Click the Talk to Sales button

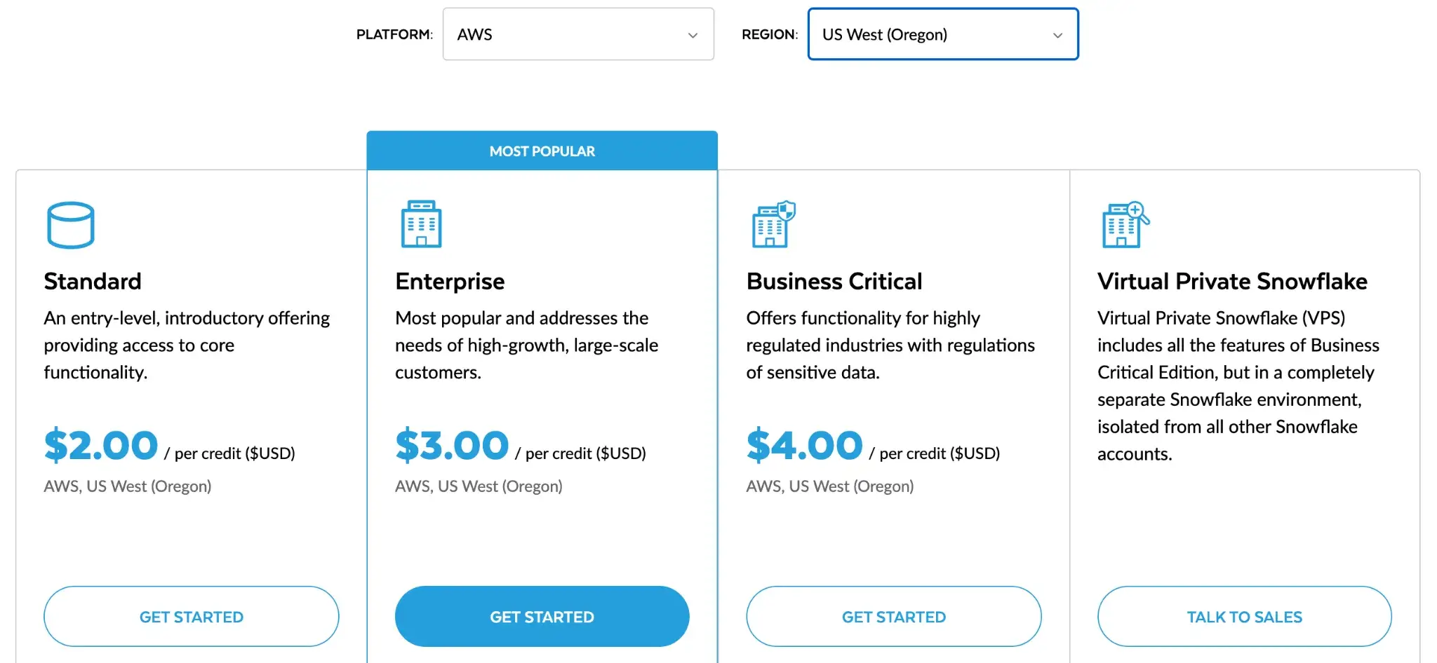tap(1244, 617)
